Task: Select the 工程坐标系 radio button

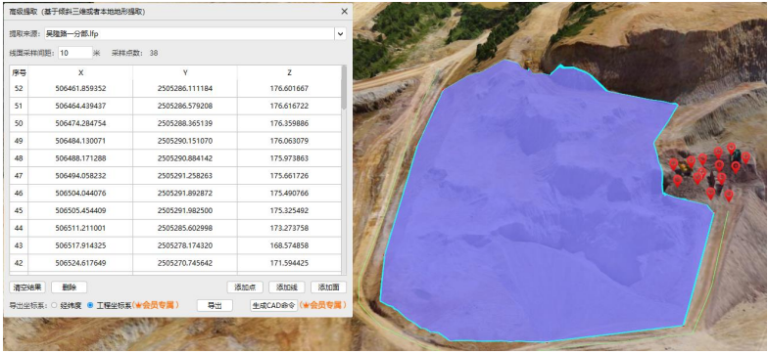Action: 90,305
